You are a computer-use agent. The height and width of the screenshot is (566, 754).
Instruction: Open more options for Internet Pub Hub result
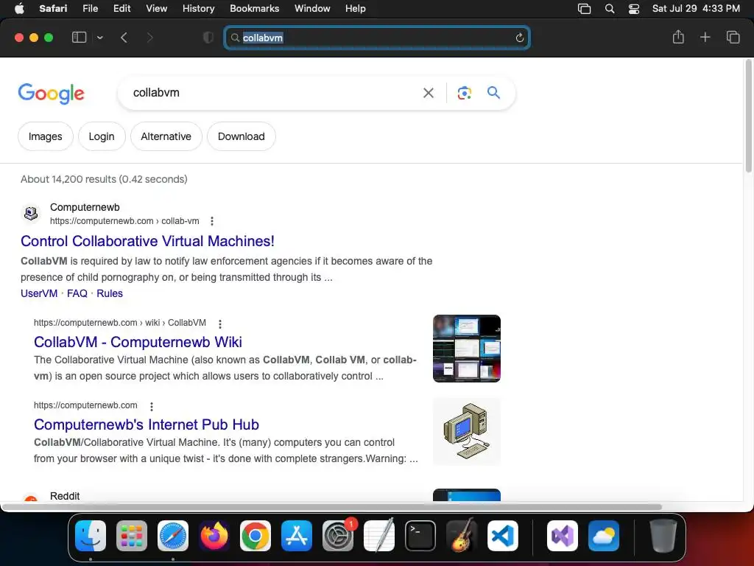point(152,407)
